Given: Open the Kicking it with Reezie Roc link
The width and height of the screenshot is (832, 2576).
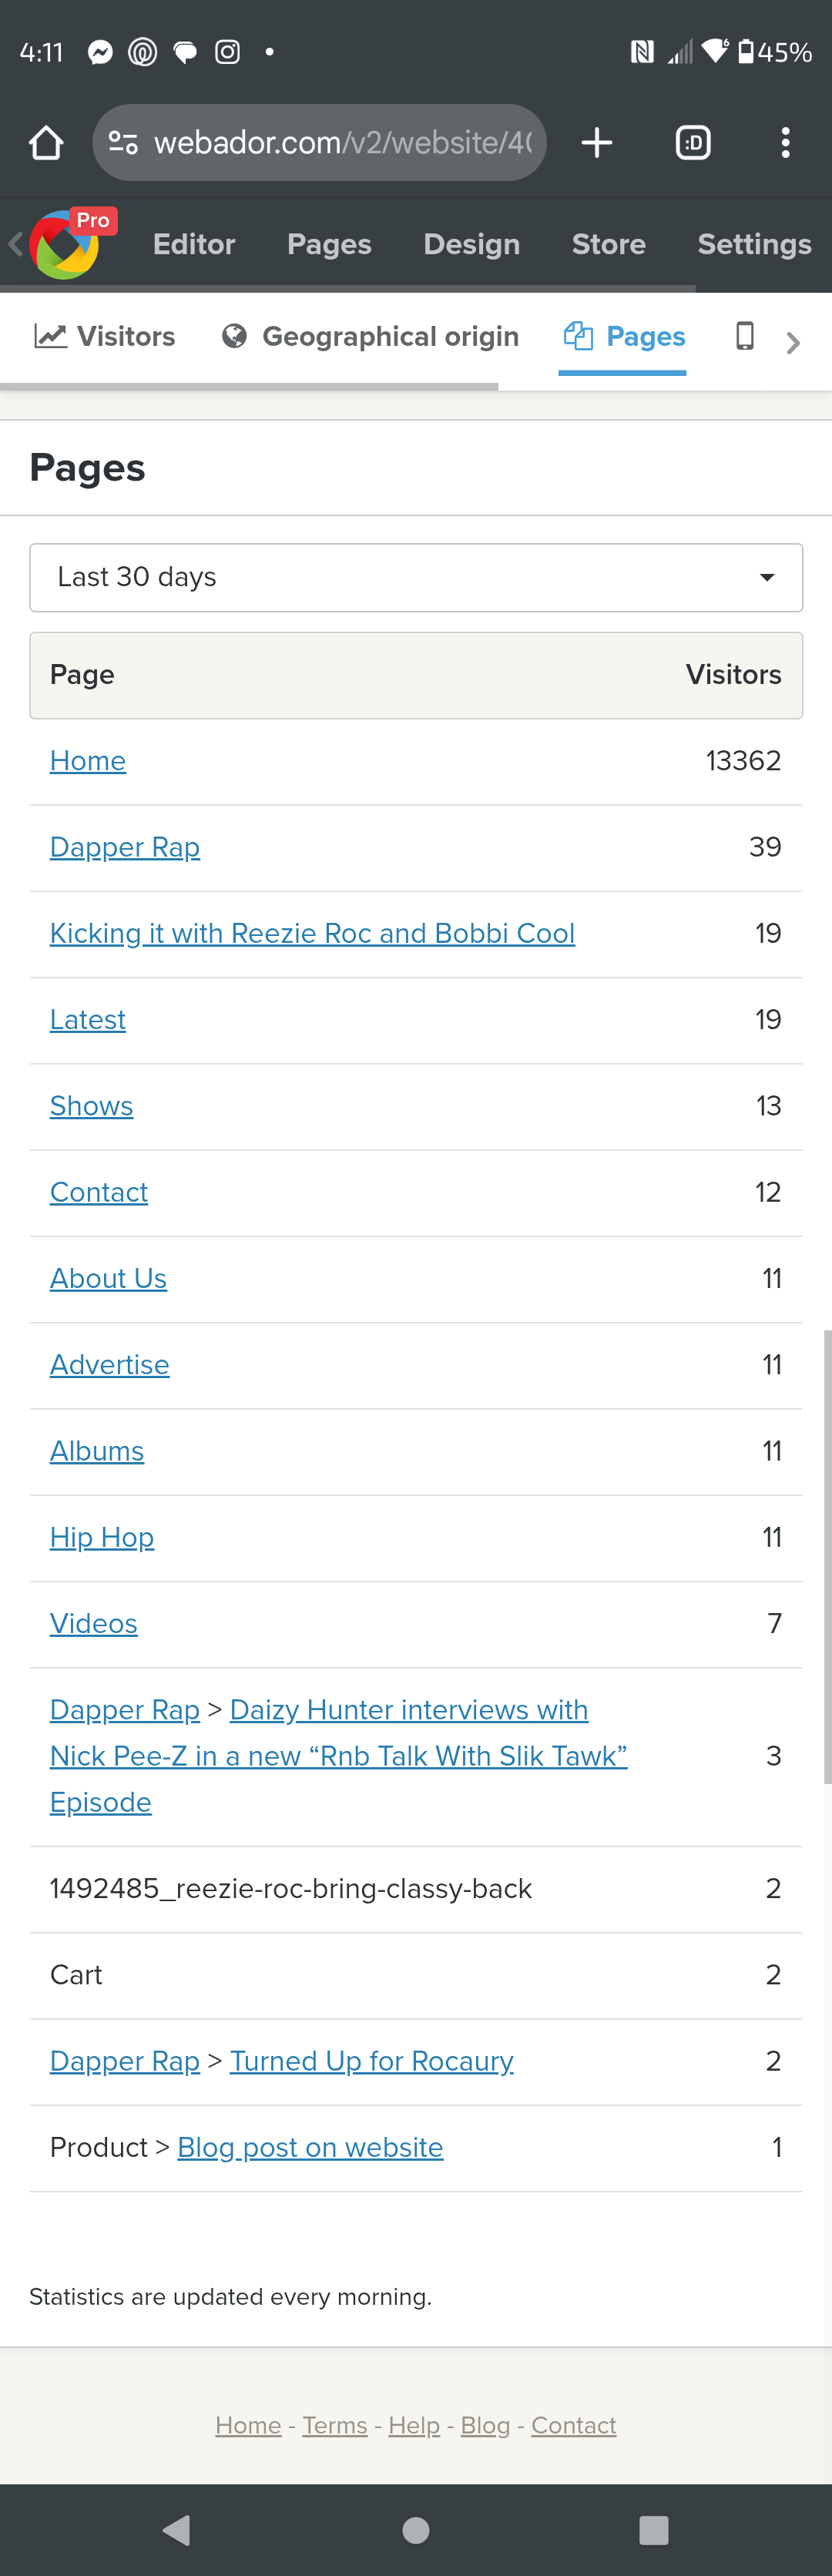Looking at the screenshot, I should point(312,933).
